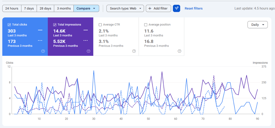The image size is (275, 128).
Task: Open help icon on Average position card
Action: pos(179,51)
